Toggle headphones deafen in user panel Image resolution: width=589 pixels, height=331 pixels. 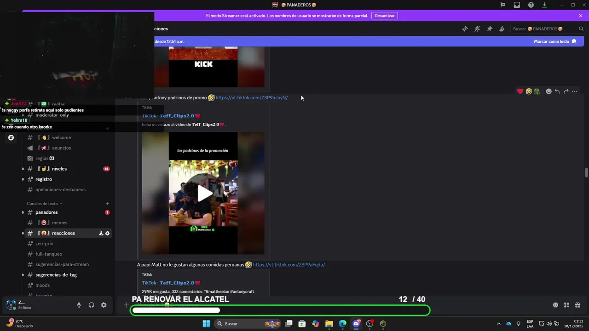coord(92,305)
